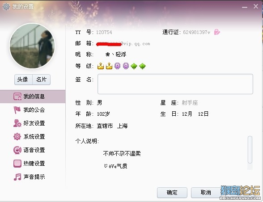
Task: Click the circular profile avatar photo
Action: (32, 46)
